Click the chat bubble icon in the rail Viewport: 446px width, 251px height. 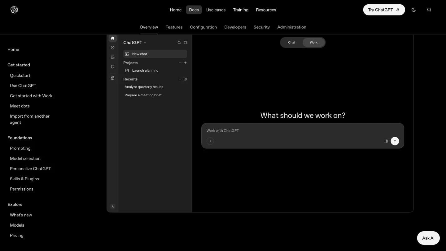coord(113,67)
